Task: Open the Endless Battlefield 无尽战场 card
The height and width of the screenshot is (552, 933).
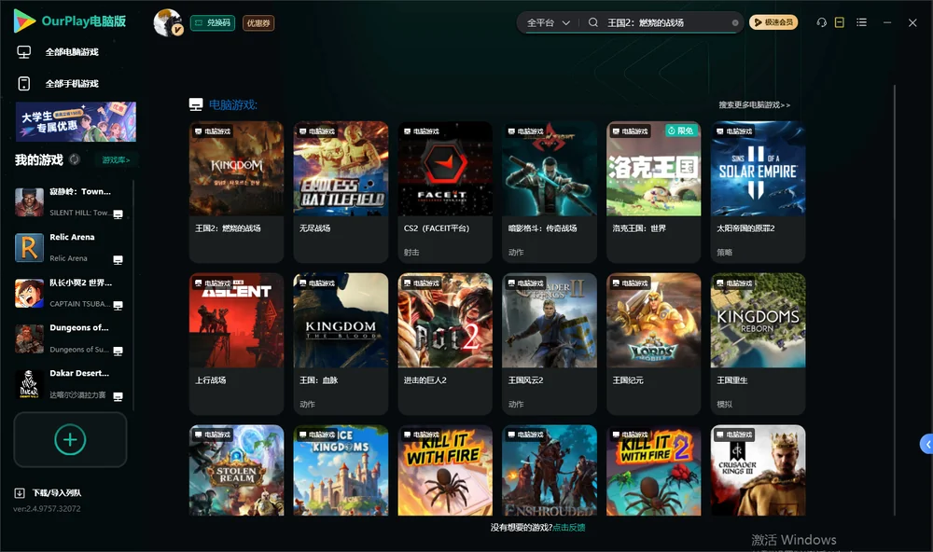Action: (x=341, y=191)
